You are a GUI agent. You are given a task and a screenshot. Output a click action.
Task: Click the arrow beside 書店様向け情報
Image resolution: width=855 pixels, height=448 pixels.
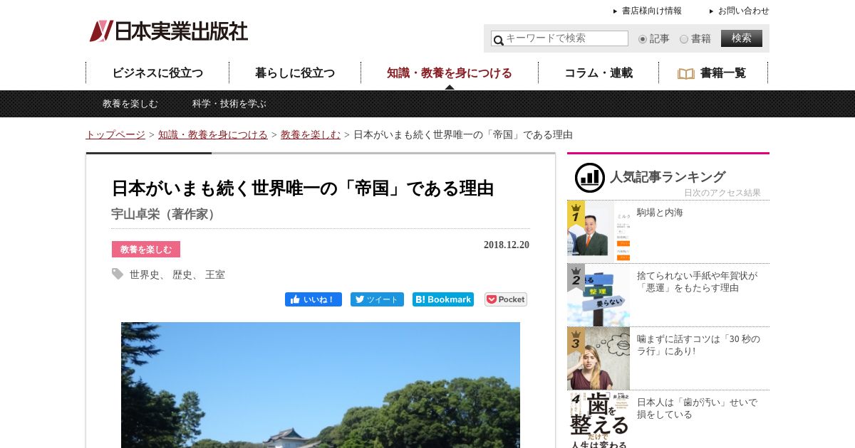pyautogui.click(x=616, y=11)
